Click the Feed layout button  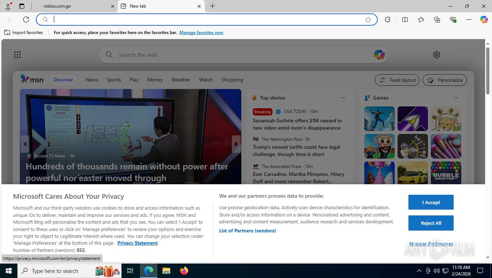(x=397, y=80)
